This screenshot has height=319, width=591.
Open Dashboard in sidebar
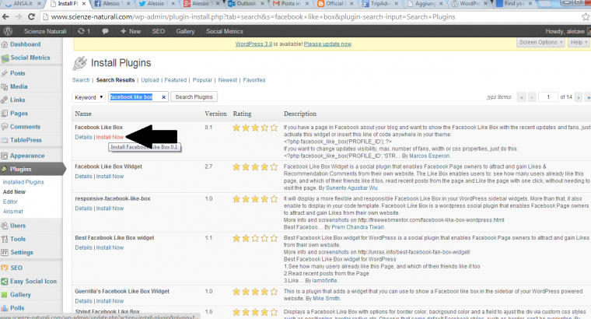tap(25, 44)
